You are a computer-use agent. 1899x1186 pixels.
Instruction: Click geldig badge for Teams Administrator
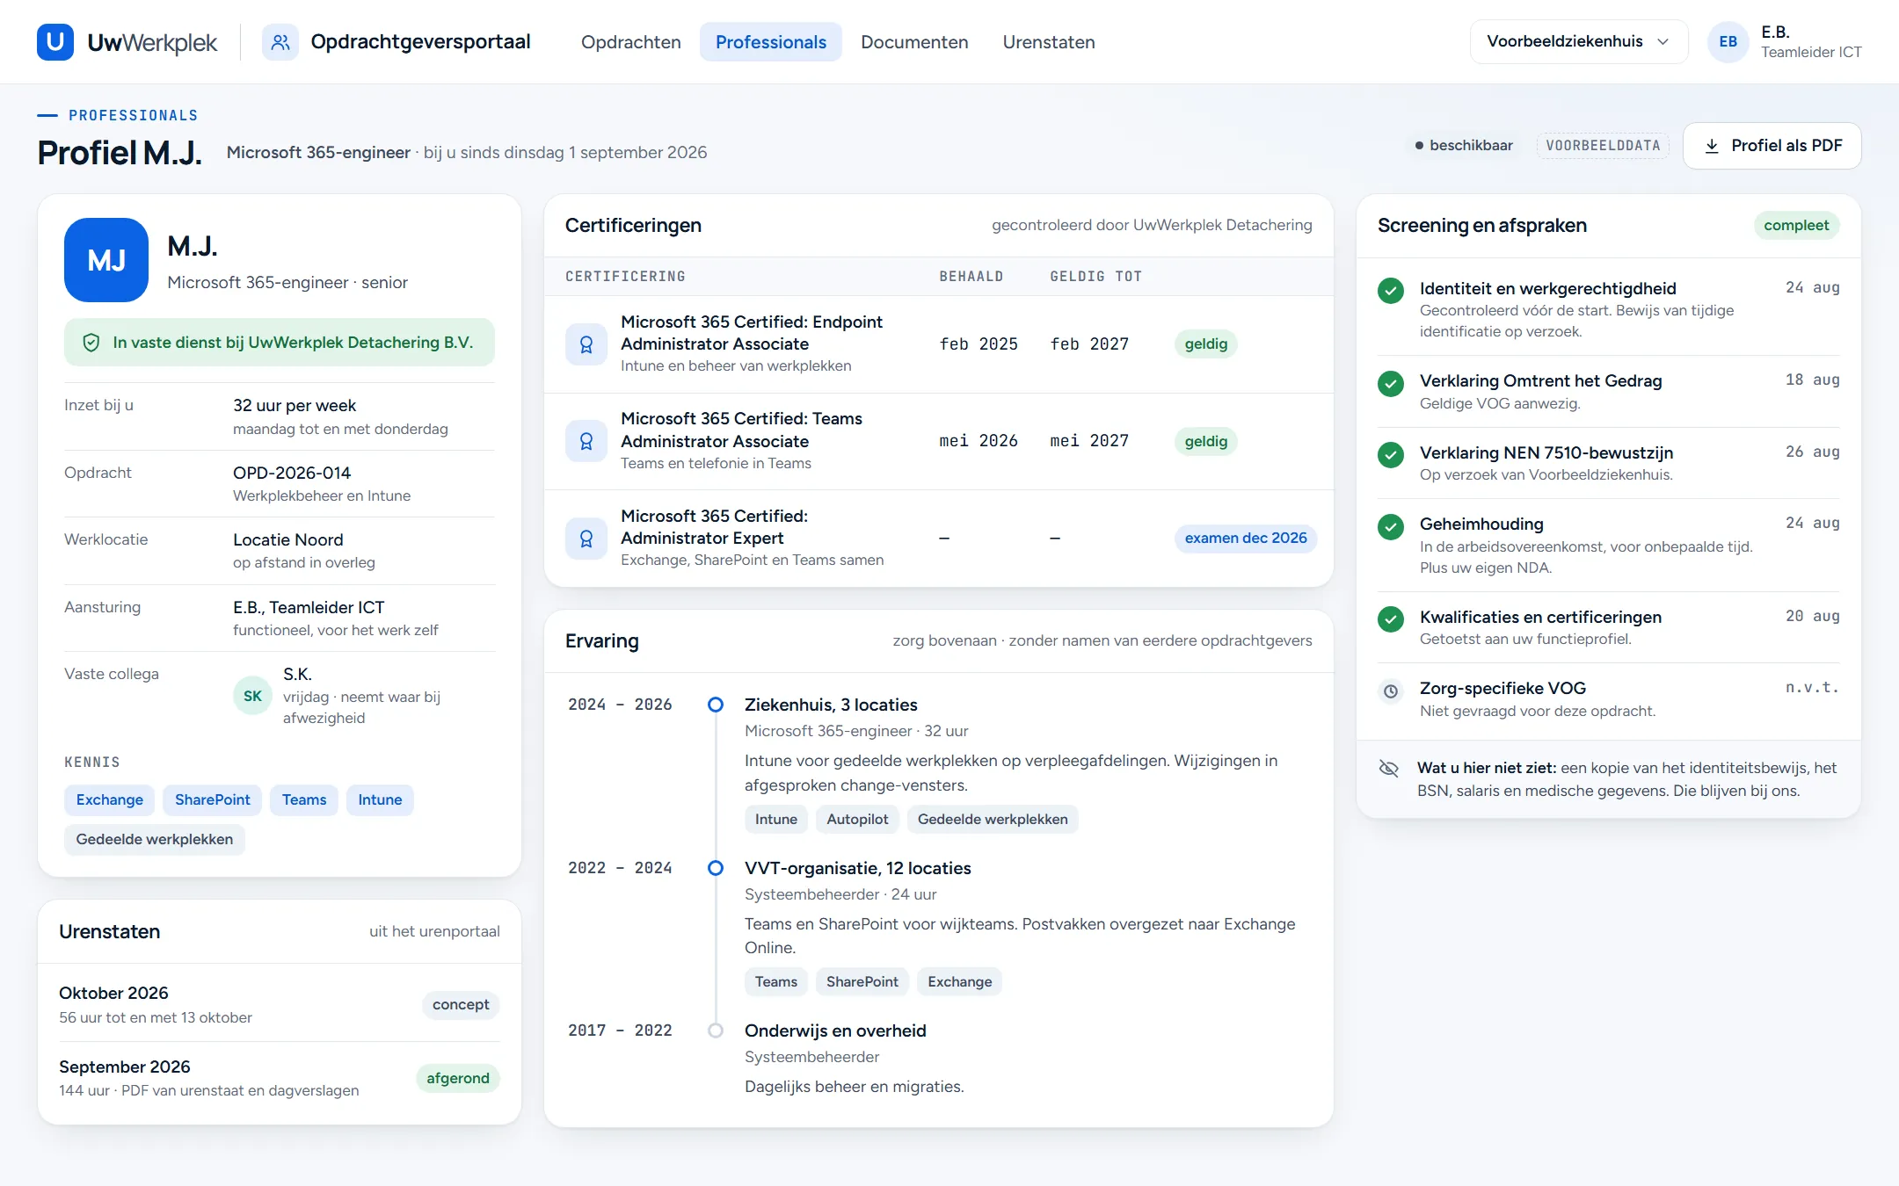[1205, 441]
